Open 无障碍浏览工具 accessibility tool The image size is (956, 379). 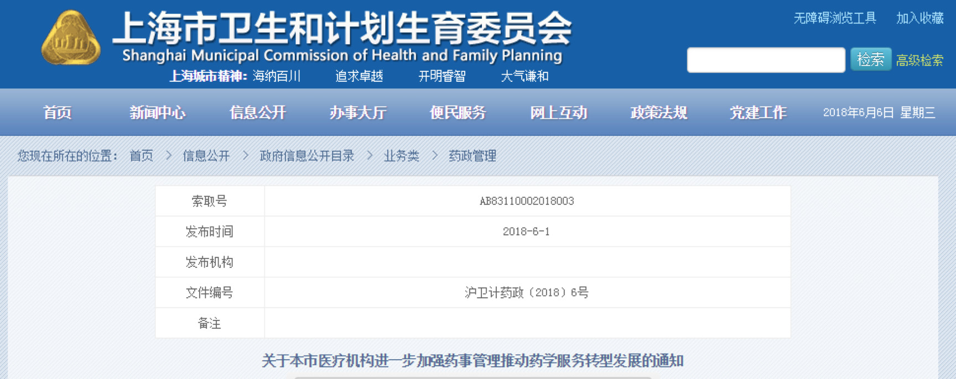[835, 18]
